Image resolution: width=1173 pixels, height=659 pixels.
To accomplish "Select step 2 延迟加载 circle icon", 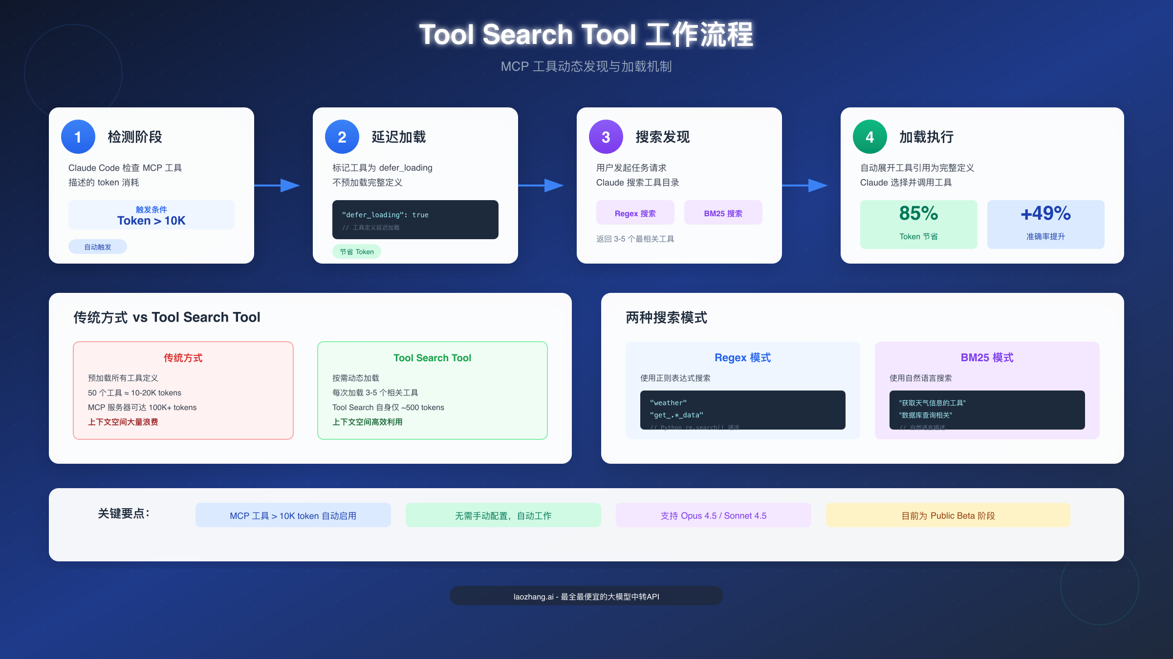I will tap(342, 137).
